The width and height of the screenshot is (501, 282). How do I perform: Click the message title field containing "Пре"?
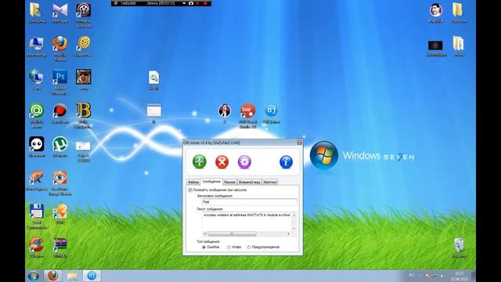click(x=249, y=202)
